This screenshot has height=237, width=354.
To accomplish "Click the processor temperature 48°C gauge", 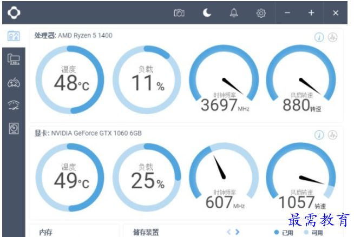I will click(70, 80).
